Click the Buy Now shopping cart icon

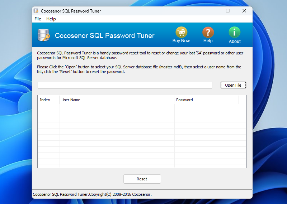point(181,32)
